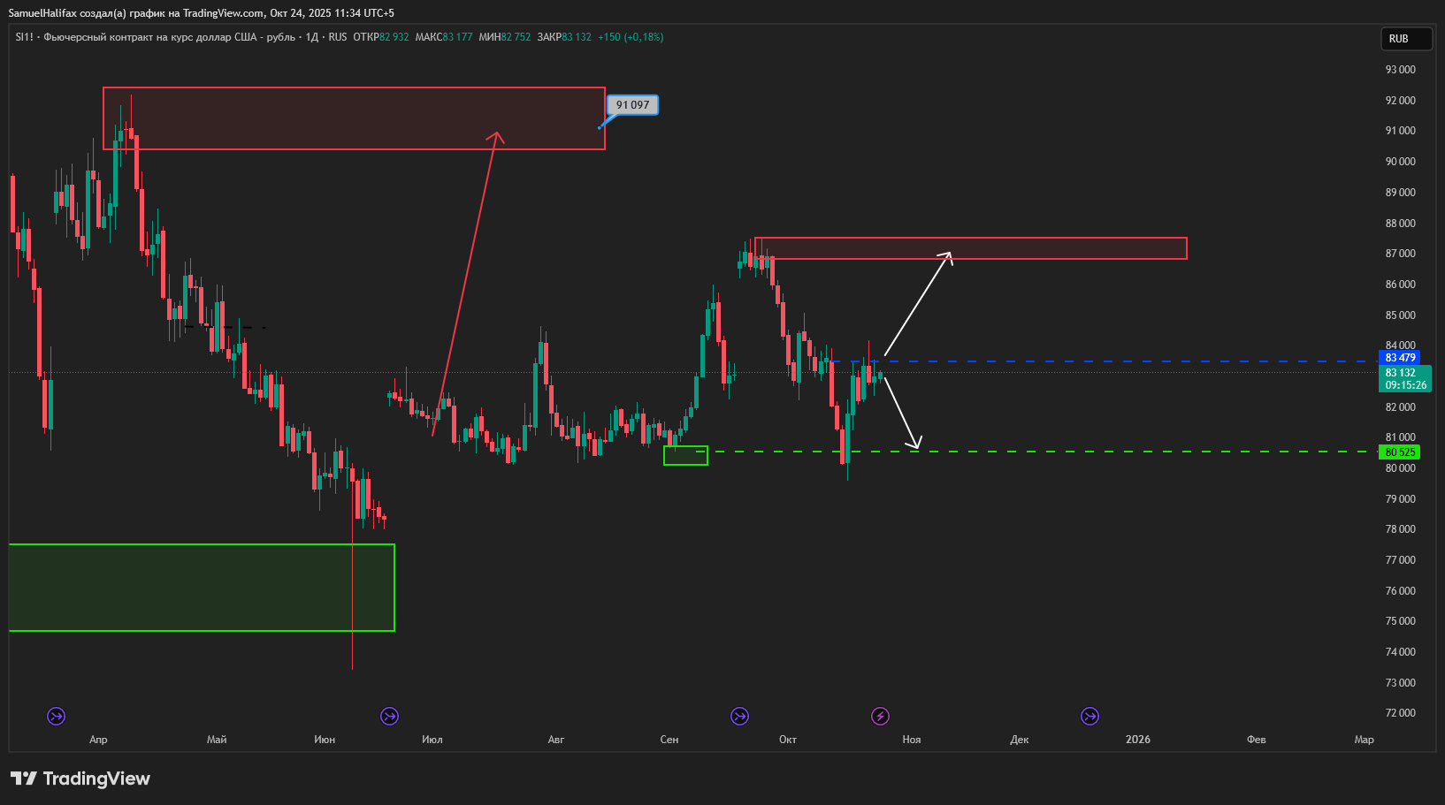Click the Апр month label

pos(98,740)
